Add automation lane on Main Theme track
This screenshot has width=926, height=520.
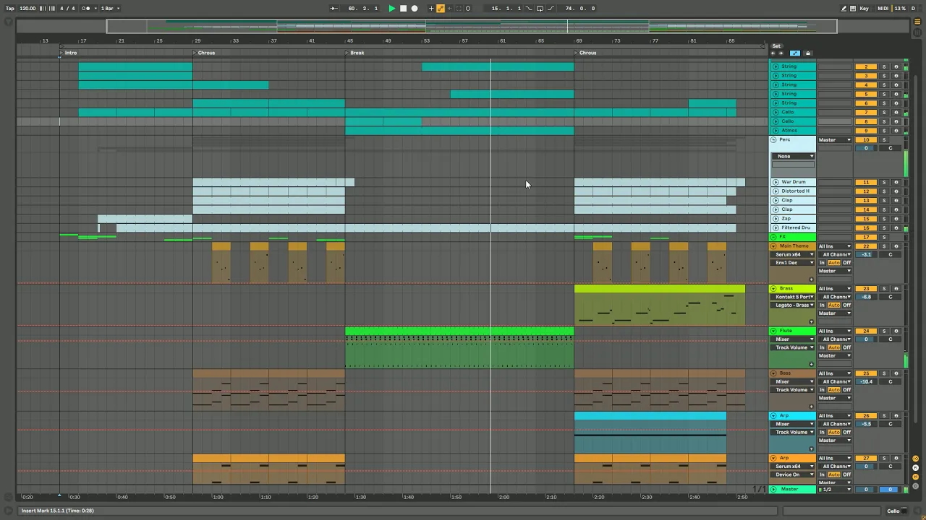coord(811,279)
